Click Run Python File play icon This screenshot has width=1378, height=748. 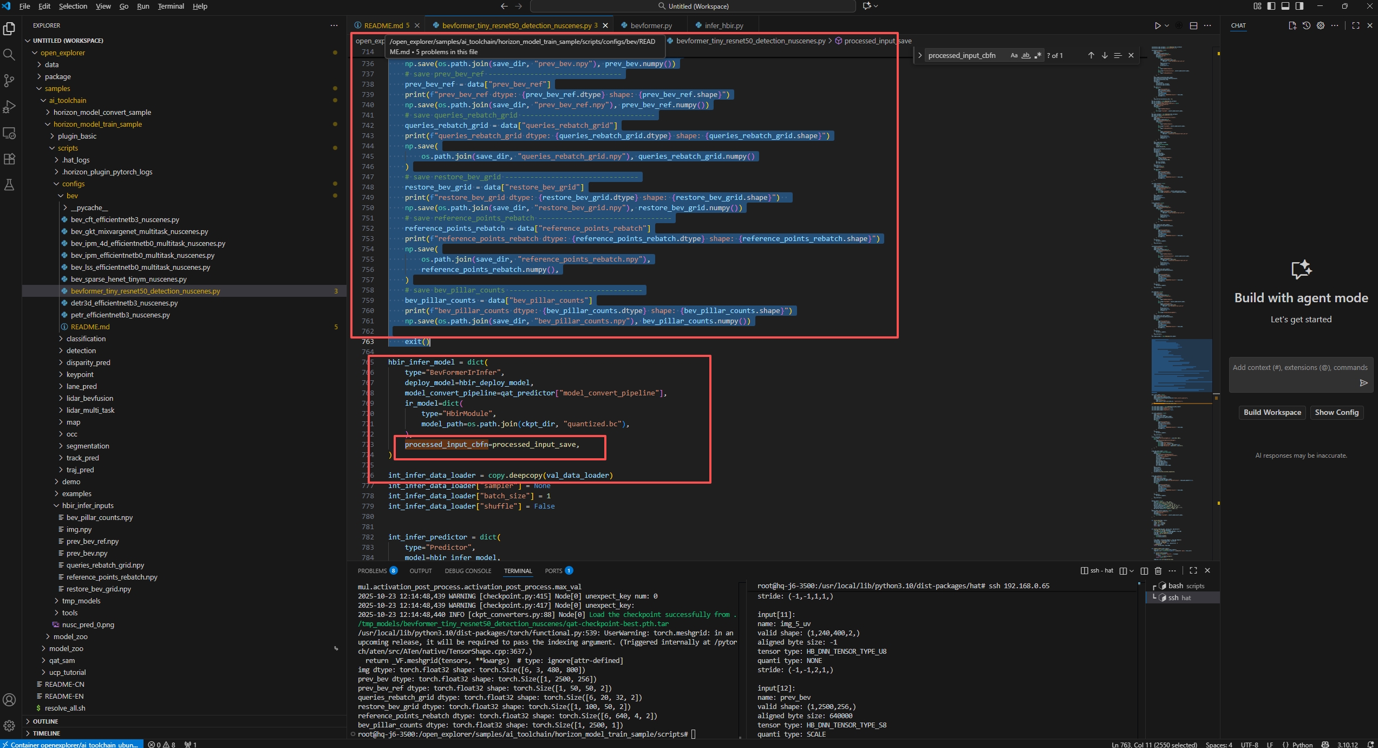1157,25
